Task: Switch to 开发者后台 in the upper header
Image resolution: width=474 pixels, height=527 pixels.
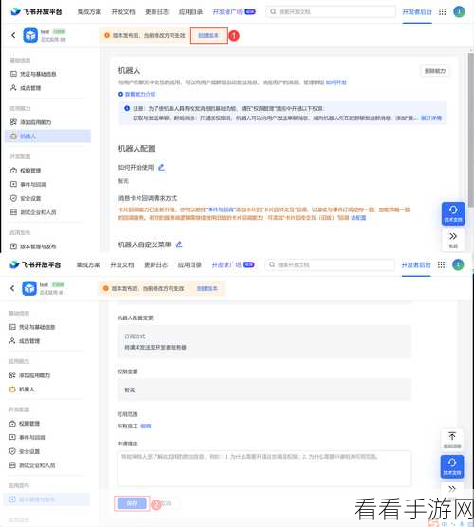Action: (x=417, y=12)
